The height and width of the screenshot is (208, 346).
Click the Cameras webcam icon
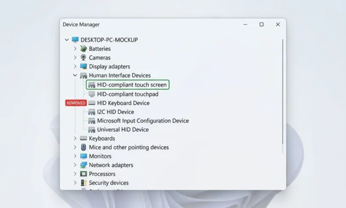[83, 57]
